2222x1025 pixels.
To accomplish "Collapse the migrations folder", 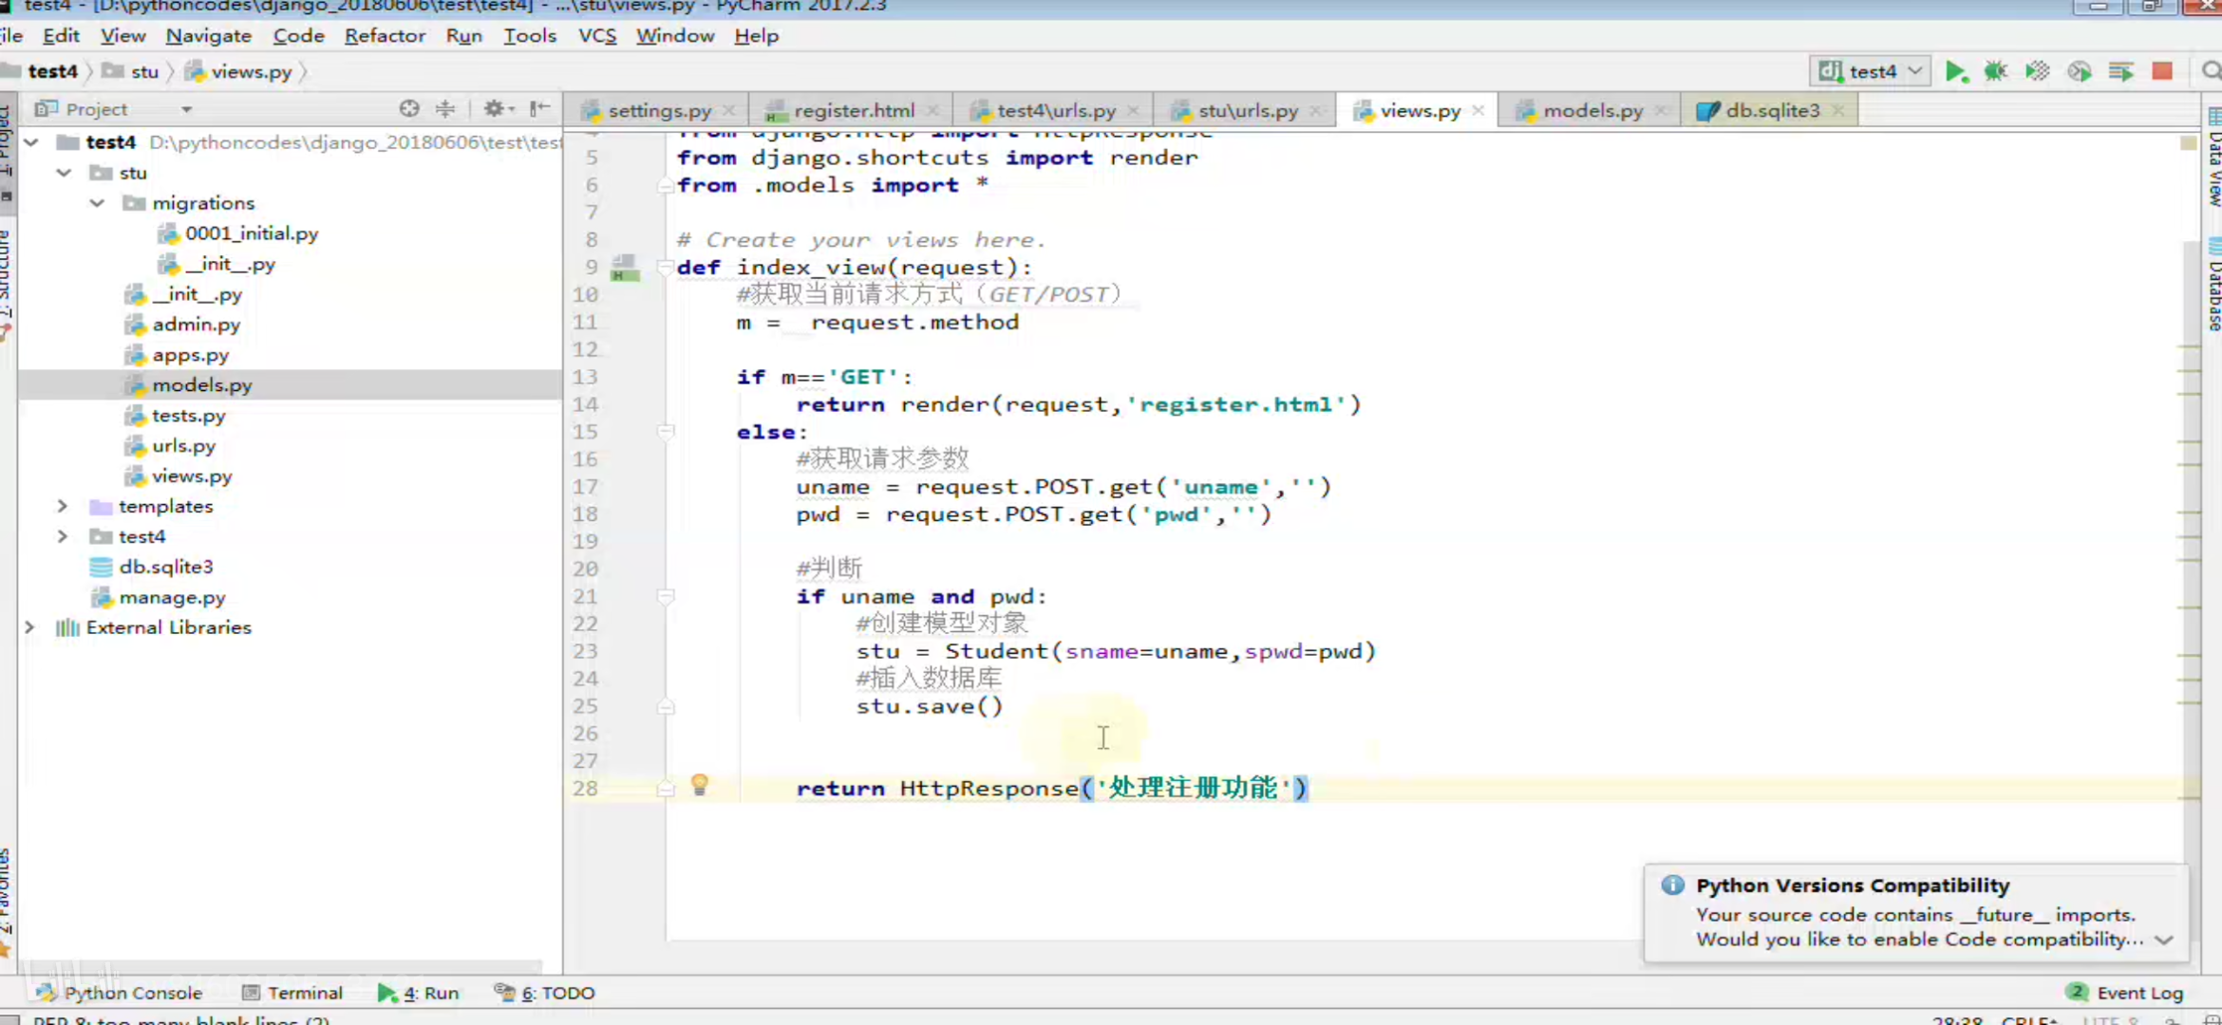I will (x=97, y=203).
